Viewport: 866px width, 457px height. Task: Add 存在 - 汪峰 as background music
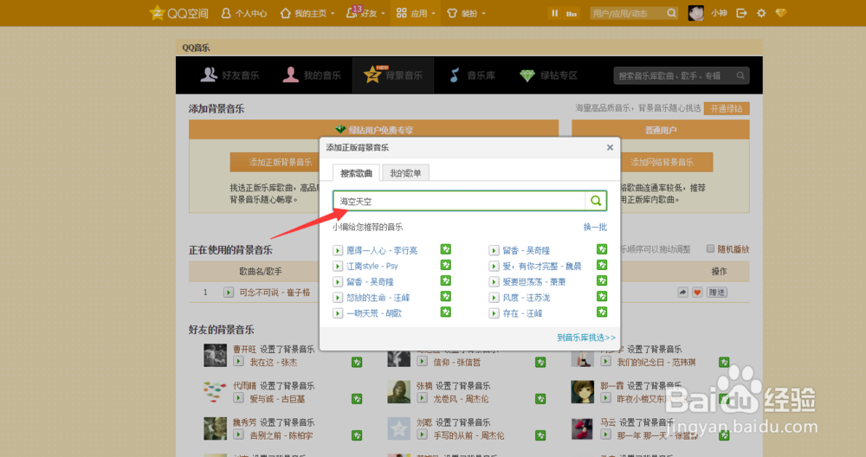pyautogui.click(x=602, y=312)
